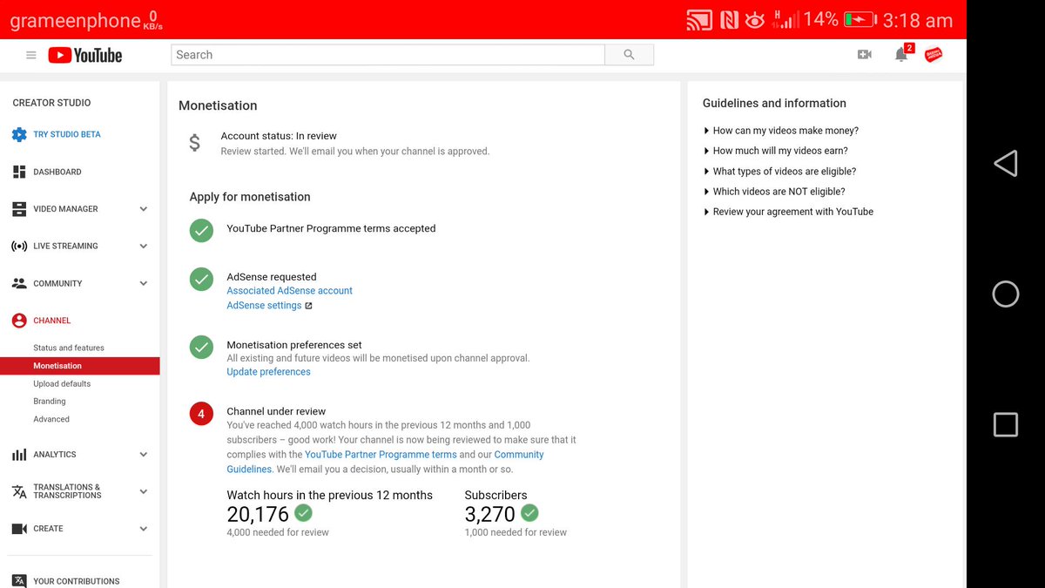The image size is (1045, 588).
Task: Click the check beside AdSense requested
Action: coord(201,280)
